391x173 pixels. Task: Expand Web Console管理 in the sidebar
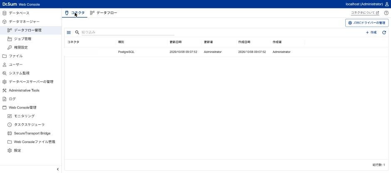(x=31, y=108)
